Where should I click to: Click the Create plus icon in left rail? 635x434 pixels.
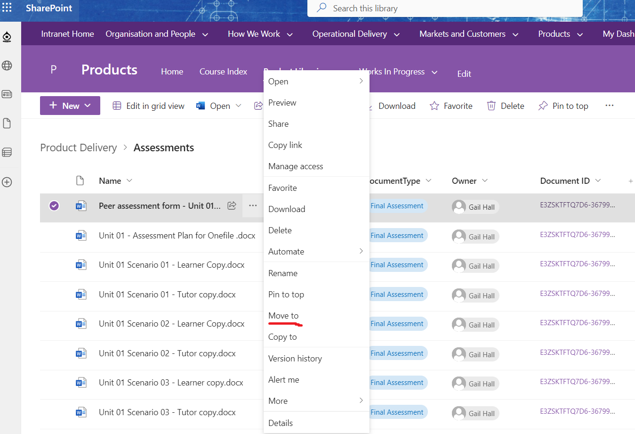[7, 182]
